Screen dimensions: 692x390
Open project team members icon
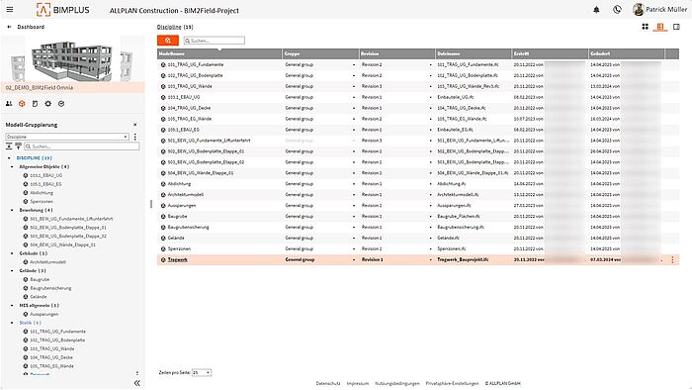coord(9,104)
